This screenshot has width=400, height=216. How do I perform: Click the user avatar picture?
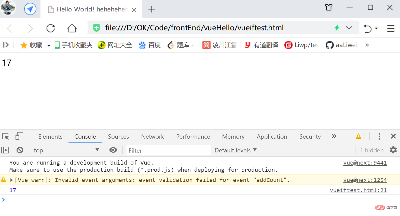pos(8,8)
